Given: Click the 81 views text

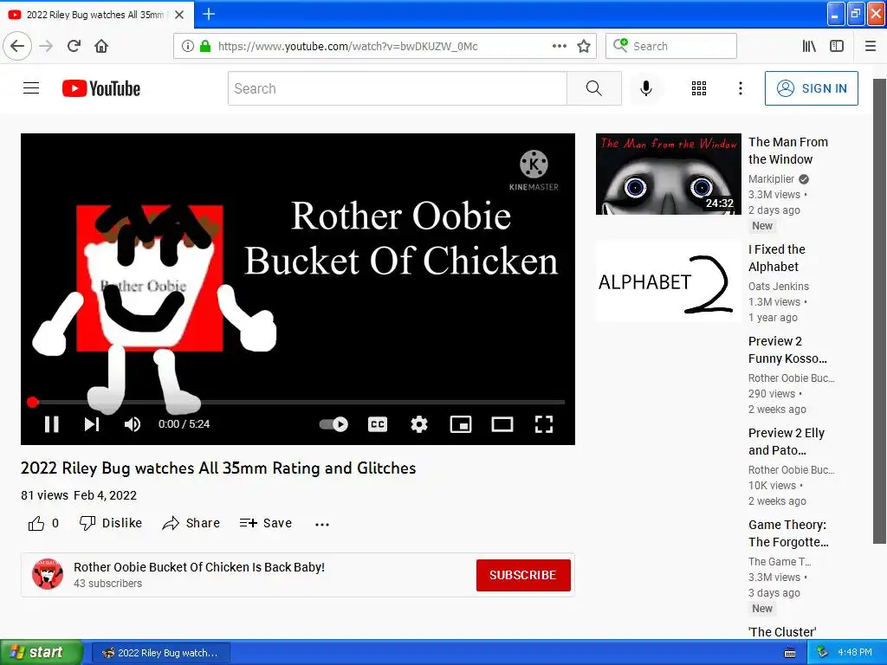Looking at the screenshot, I should (44, 495).
